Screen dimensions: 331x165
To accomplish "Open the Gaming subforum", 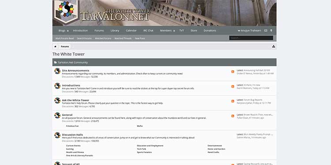I will 70,149.
